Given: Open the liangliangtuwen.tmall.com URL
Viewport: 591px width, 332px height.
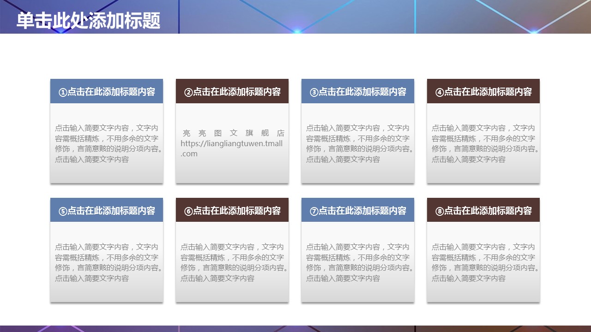Looking at the screenshot, I should 232,144.
